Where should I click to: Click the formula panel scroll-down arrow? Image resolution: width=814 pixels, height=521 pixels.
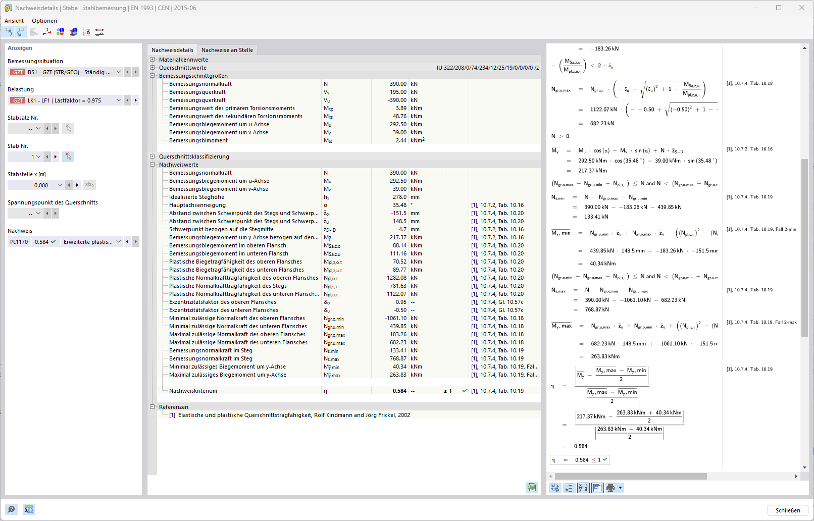point(804,467)
